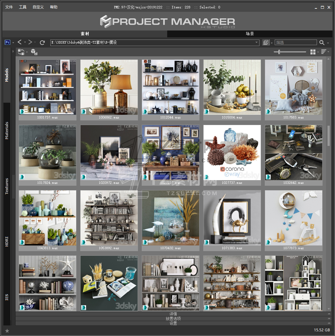Click the thumbnail grid view icon
This screenshot has height=336, width=335.
313,52
